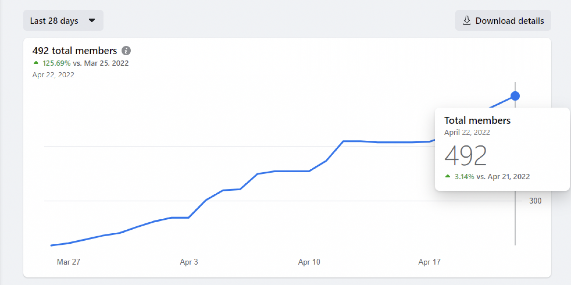Click the Apr 10 axis label
Screen dimensions: 571x285
click(309, 262)
